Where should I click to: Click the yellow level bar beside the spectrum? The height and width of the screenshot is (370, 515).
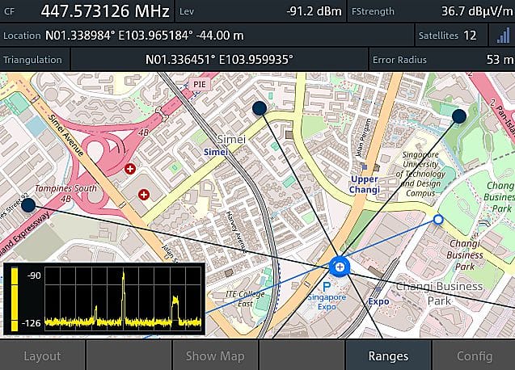[15, 299]
